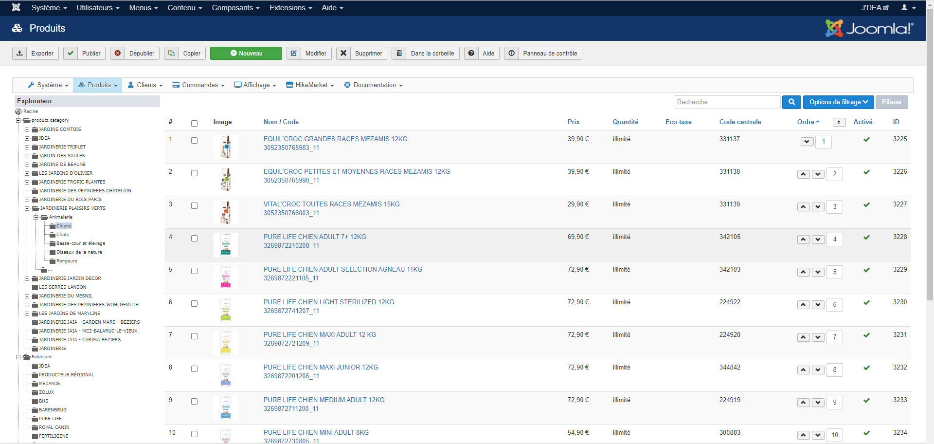The height and width of the screenshot is (444, 934).
Task: Check the select-all checkbox in table header
Action: (195, 123)
